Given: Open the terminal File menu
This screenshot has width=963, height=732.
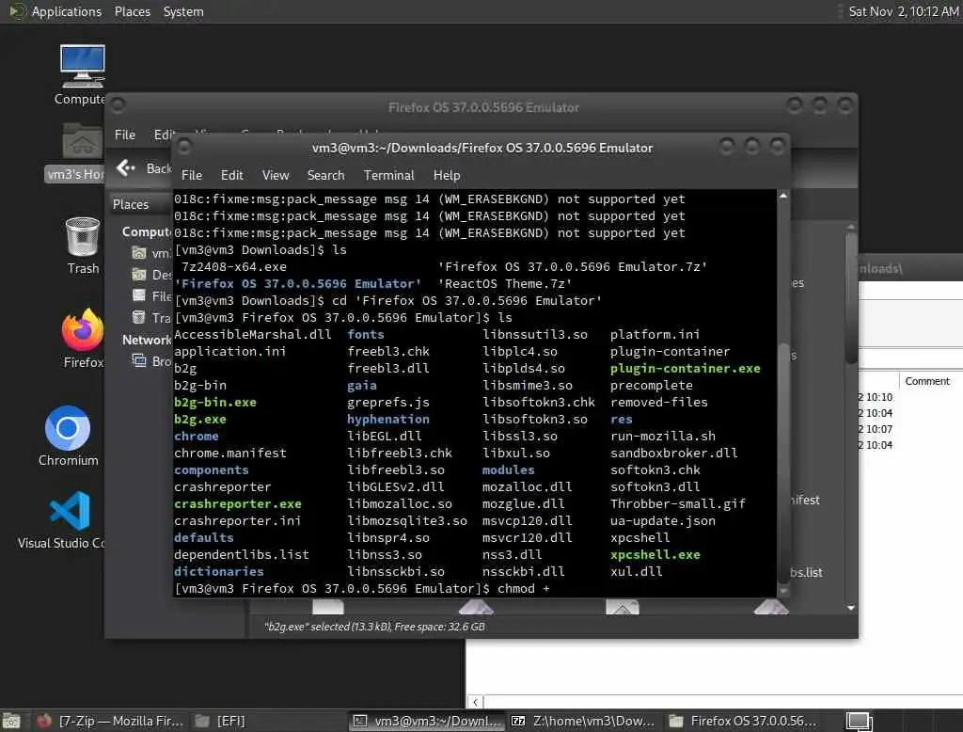Looking at the screenshot, I should coord(192,175).
